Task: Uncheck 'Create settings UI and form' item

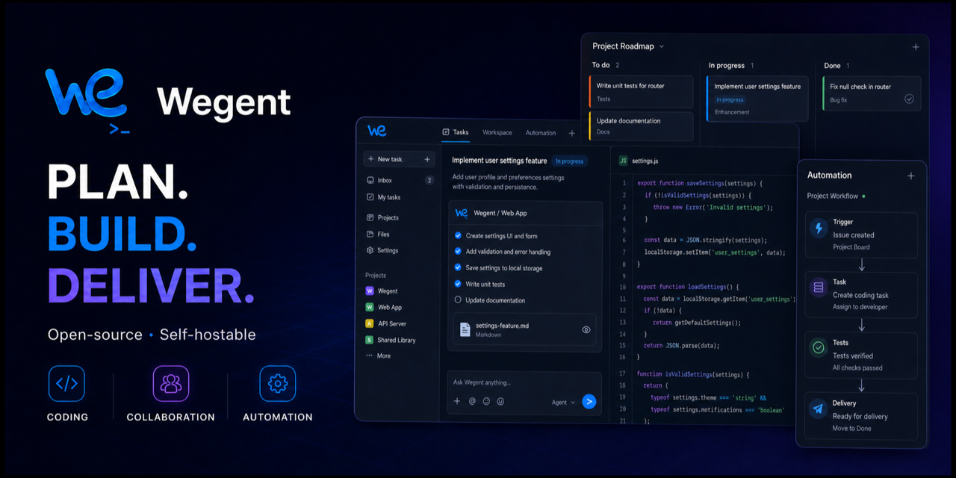Action: 459,236
